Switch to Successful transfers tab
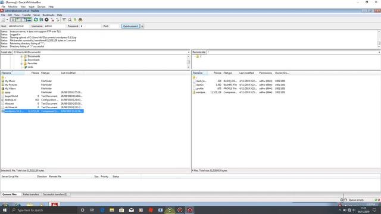Viewport: 381px width, 214px height. 55,194
